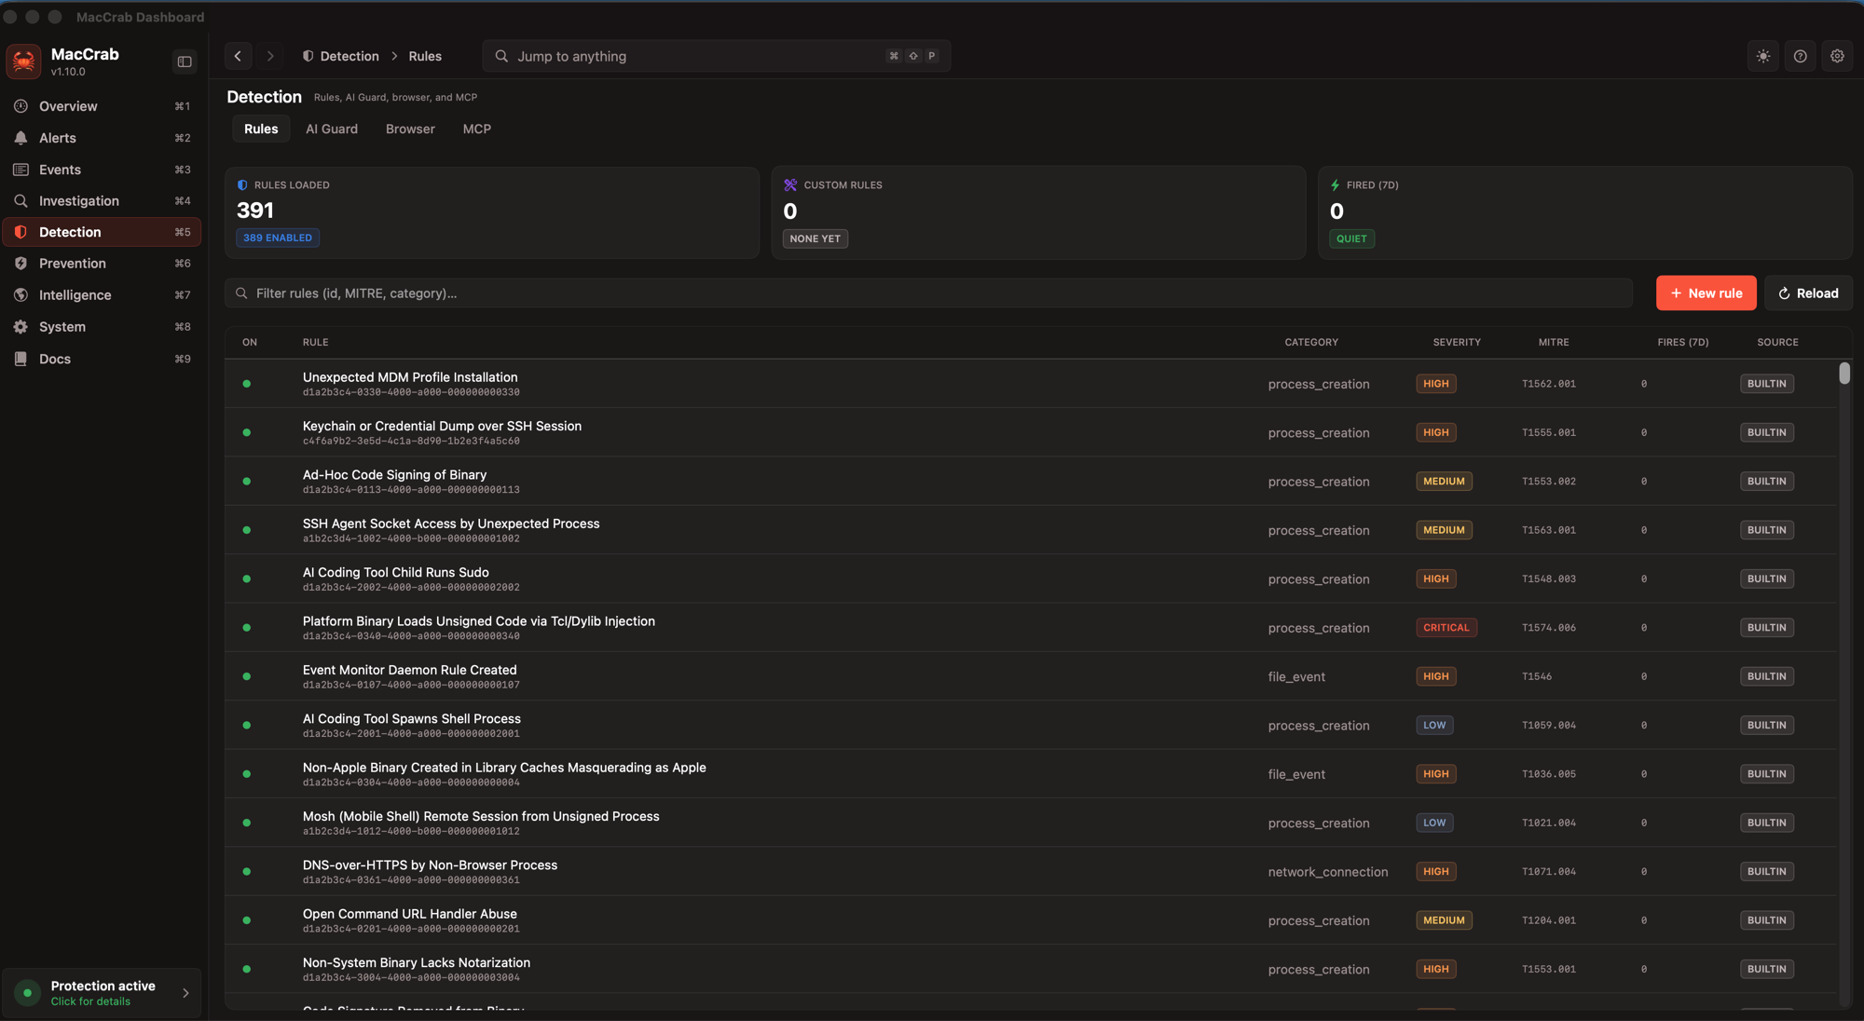Toggle Event Monitor Daemon Rule Created status
The image size is (1864, 1021).
[x=247, y=676]
